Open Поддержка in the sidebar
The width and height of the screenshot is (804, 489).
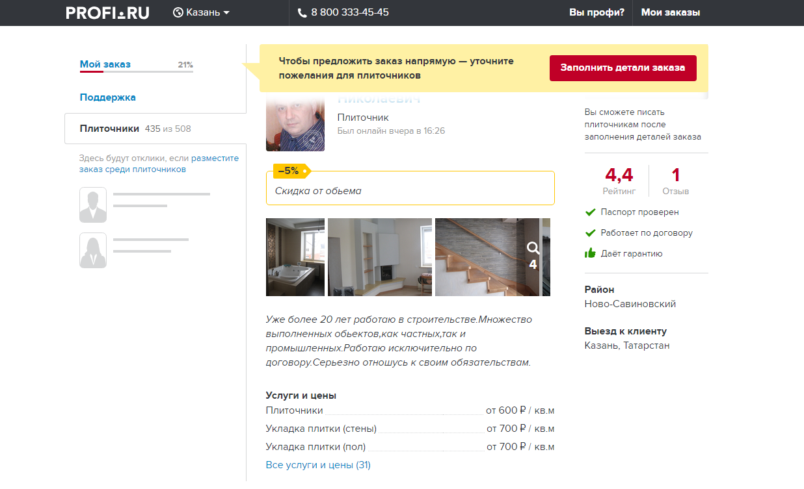coord(108,97)
